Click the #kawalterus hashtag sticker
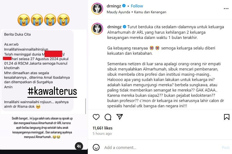Image resolution: width=232 pixels, height=154 pixels. (x=52, y=92)
